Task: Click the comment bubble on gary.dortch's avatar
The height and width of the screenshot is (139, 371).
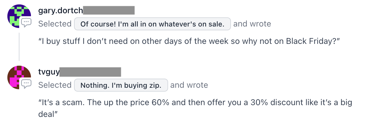Action: [26, 22]
